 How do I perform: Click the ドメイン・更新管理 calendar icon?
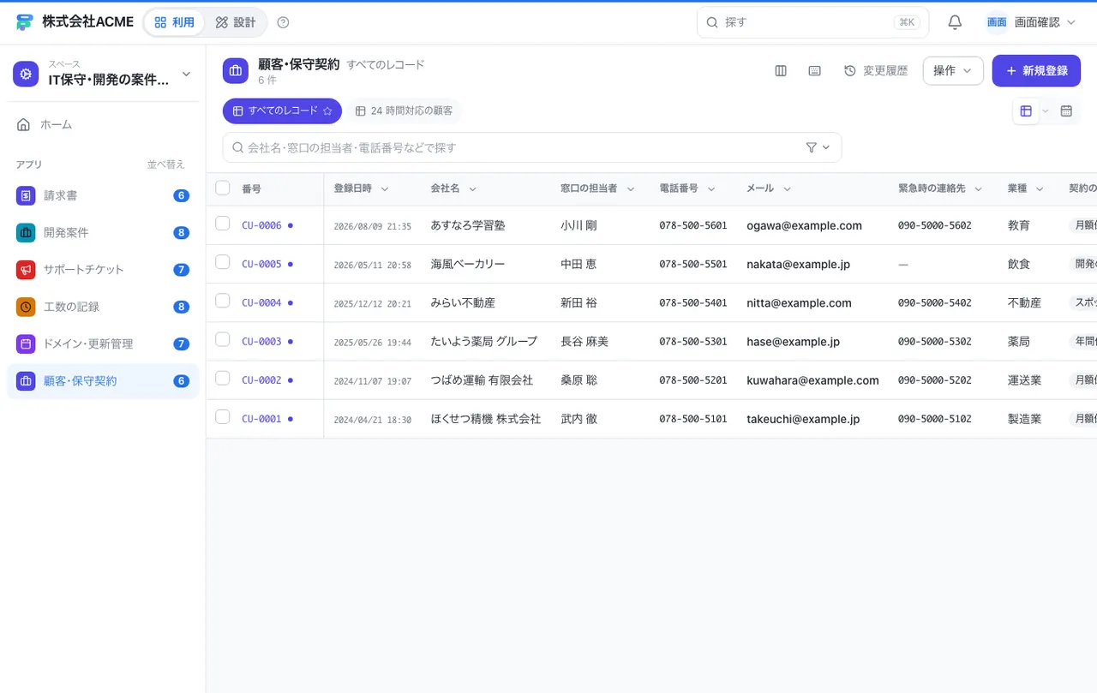(x=26, y=344)
